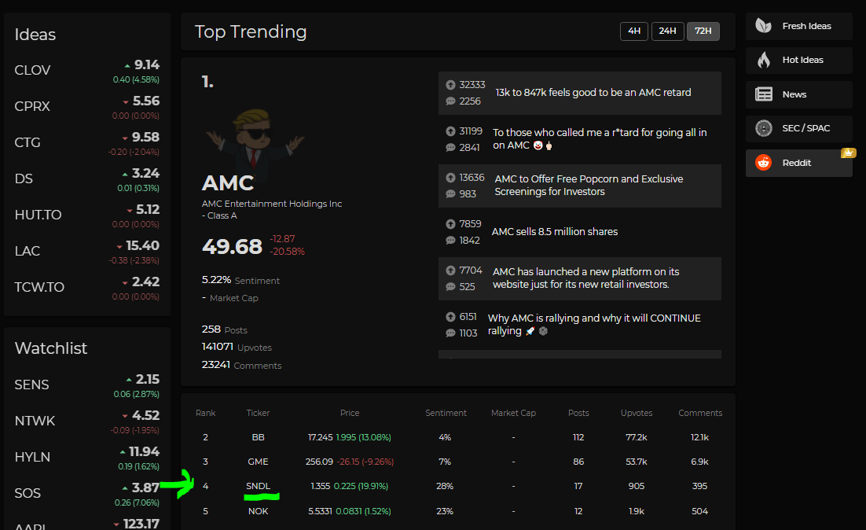This screenshot has width=866, height=530.
Task: Enable the 72H time filter
Action: pyautogui.click(x=703, y=31)
